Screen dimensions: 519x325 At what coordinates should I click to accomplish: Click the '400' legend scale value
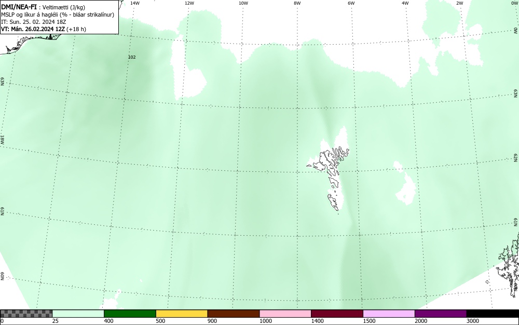pyautogui.click(x=108, y=321)
